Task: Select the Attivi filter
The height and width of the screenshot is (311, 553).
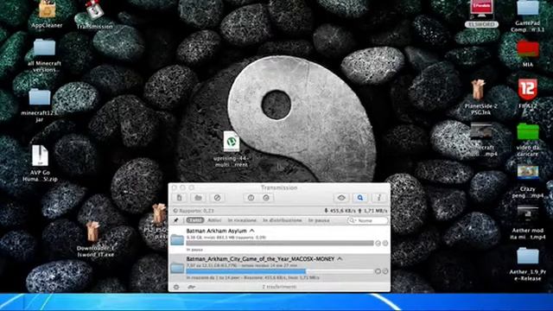Action: click(x=214, y=220)
